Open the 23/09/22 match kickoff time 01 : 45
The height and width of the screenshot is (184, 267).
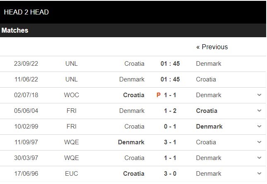tap(170, 64)
